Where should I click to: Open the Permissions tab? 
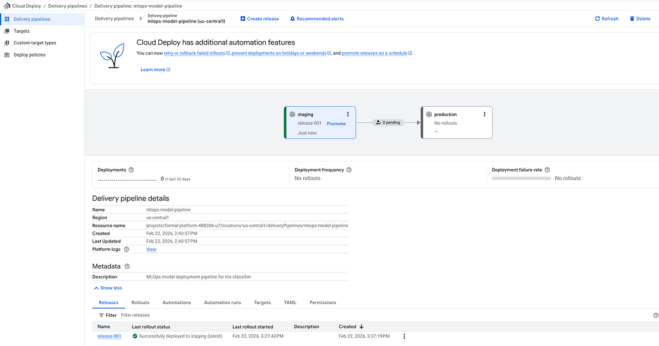coord(323,302)
